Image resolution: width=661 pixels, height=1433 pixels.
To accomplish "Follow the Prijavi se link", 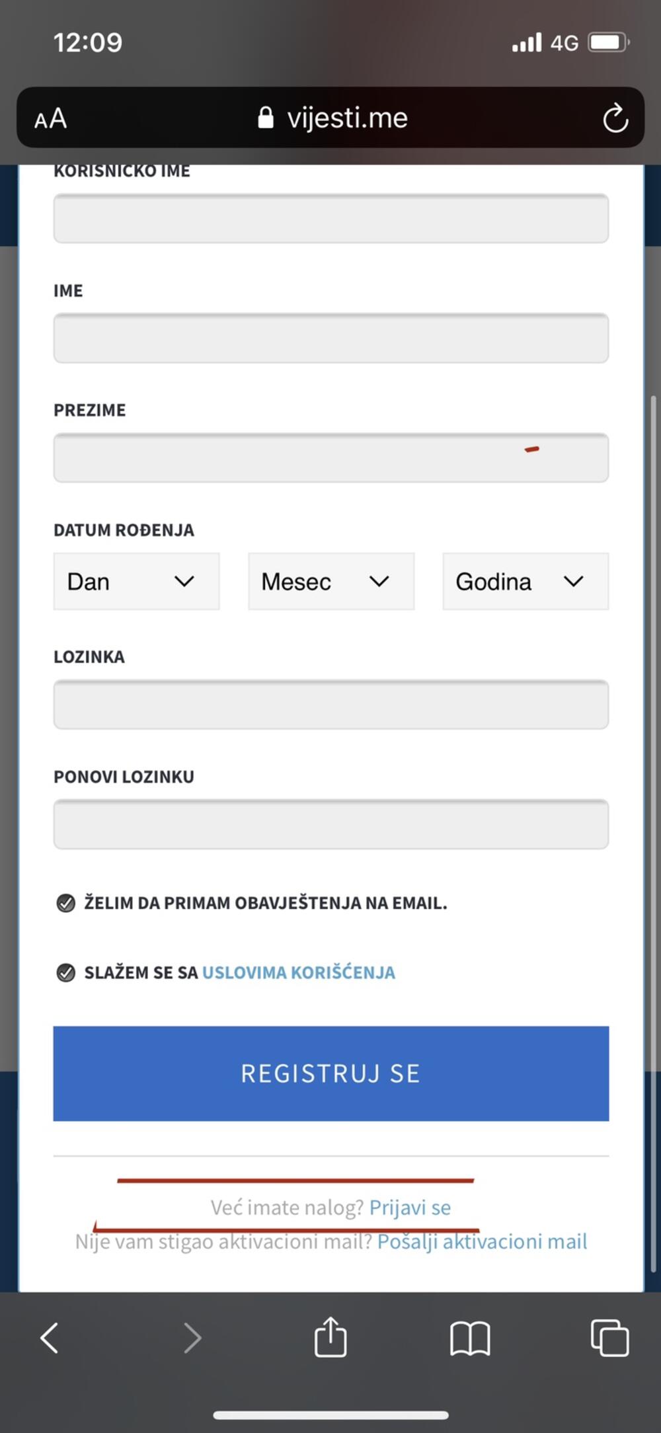I will 410,1208.
